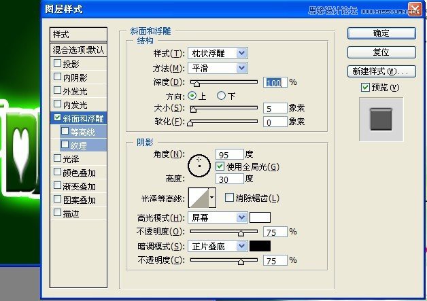Enable the 光泽 checkbox
Screen dimensions: 427x301
58,158
